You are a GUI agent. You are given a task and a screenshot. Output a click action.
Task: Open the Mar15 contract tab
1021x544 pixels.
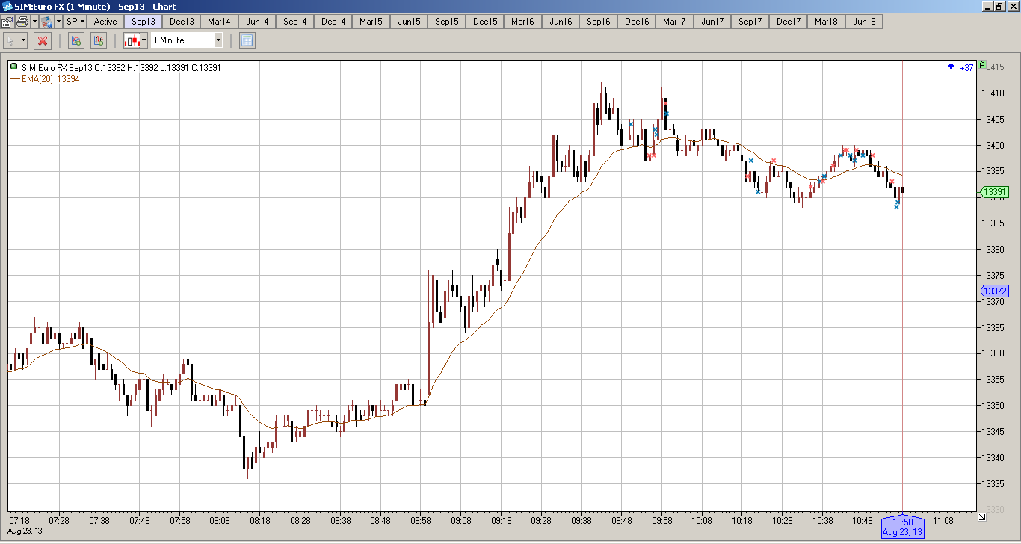point(371,22)
